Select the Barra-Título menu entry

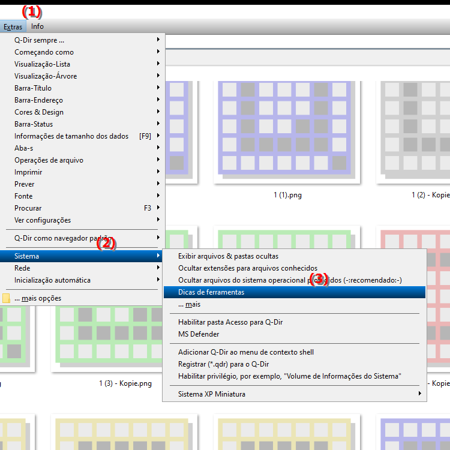(82, 88)
